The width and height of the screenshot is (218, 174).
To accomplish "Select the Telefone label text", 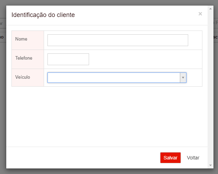I will pos(24,58).
